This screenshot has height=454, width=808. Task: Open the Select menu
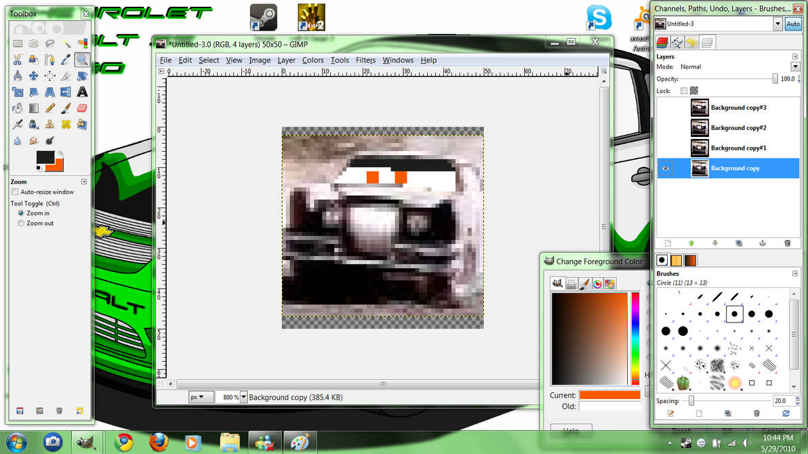(x=209, y=60)
